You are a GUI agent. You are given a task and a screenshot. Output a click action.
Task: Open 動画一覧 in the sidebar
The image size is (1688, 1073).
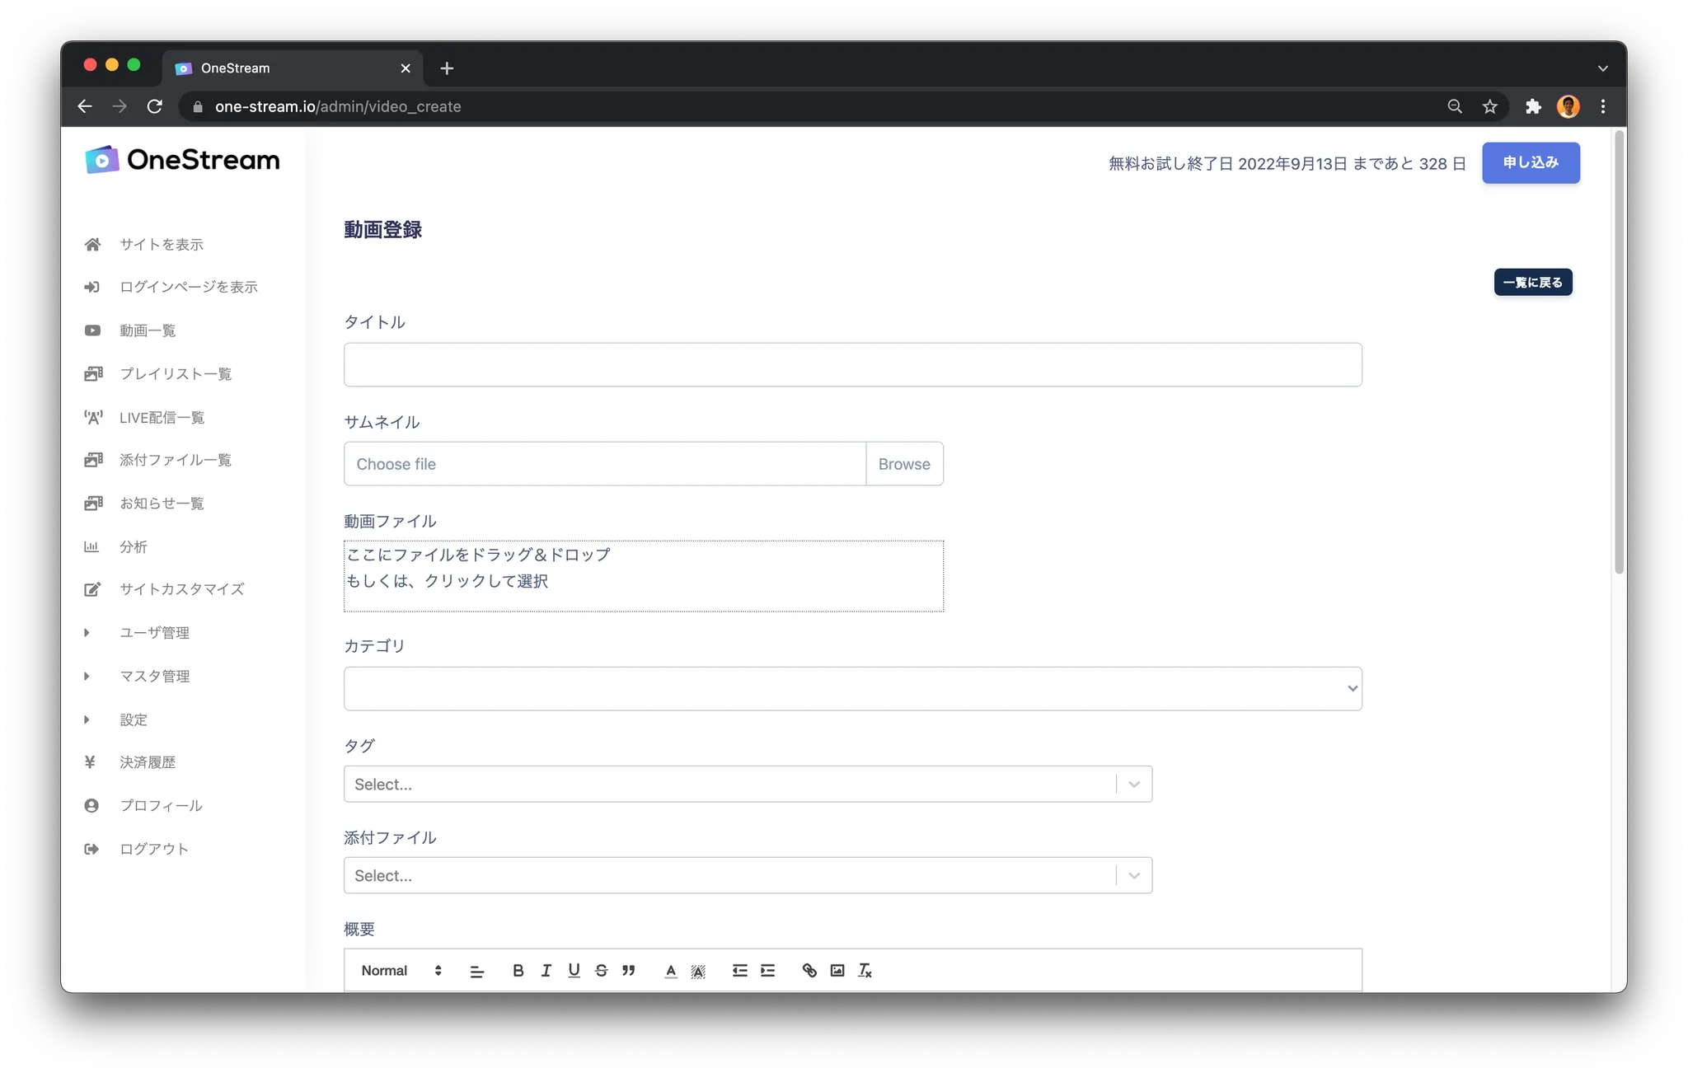[148, 330]
